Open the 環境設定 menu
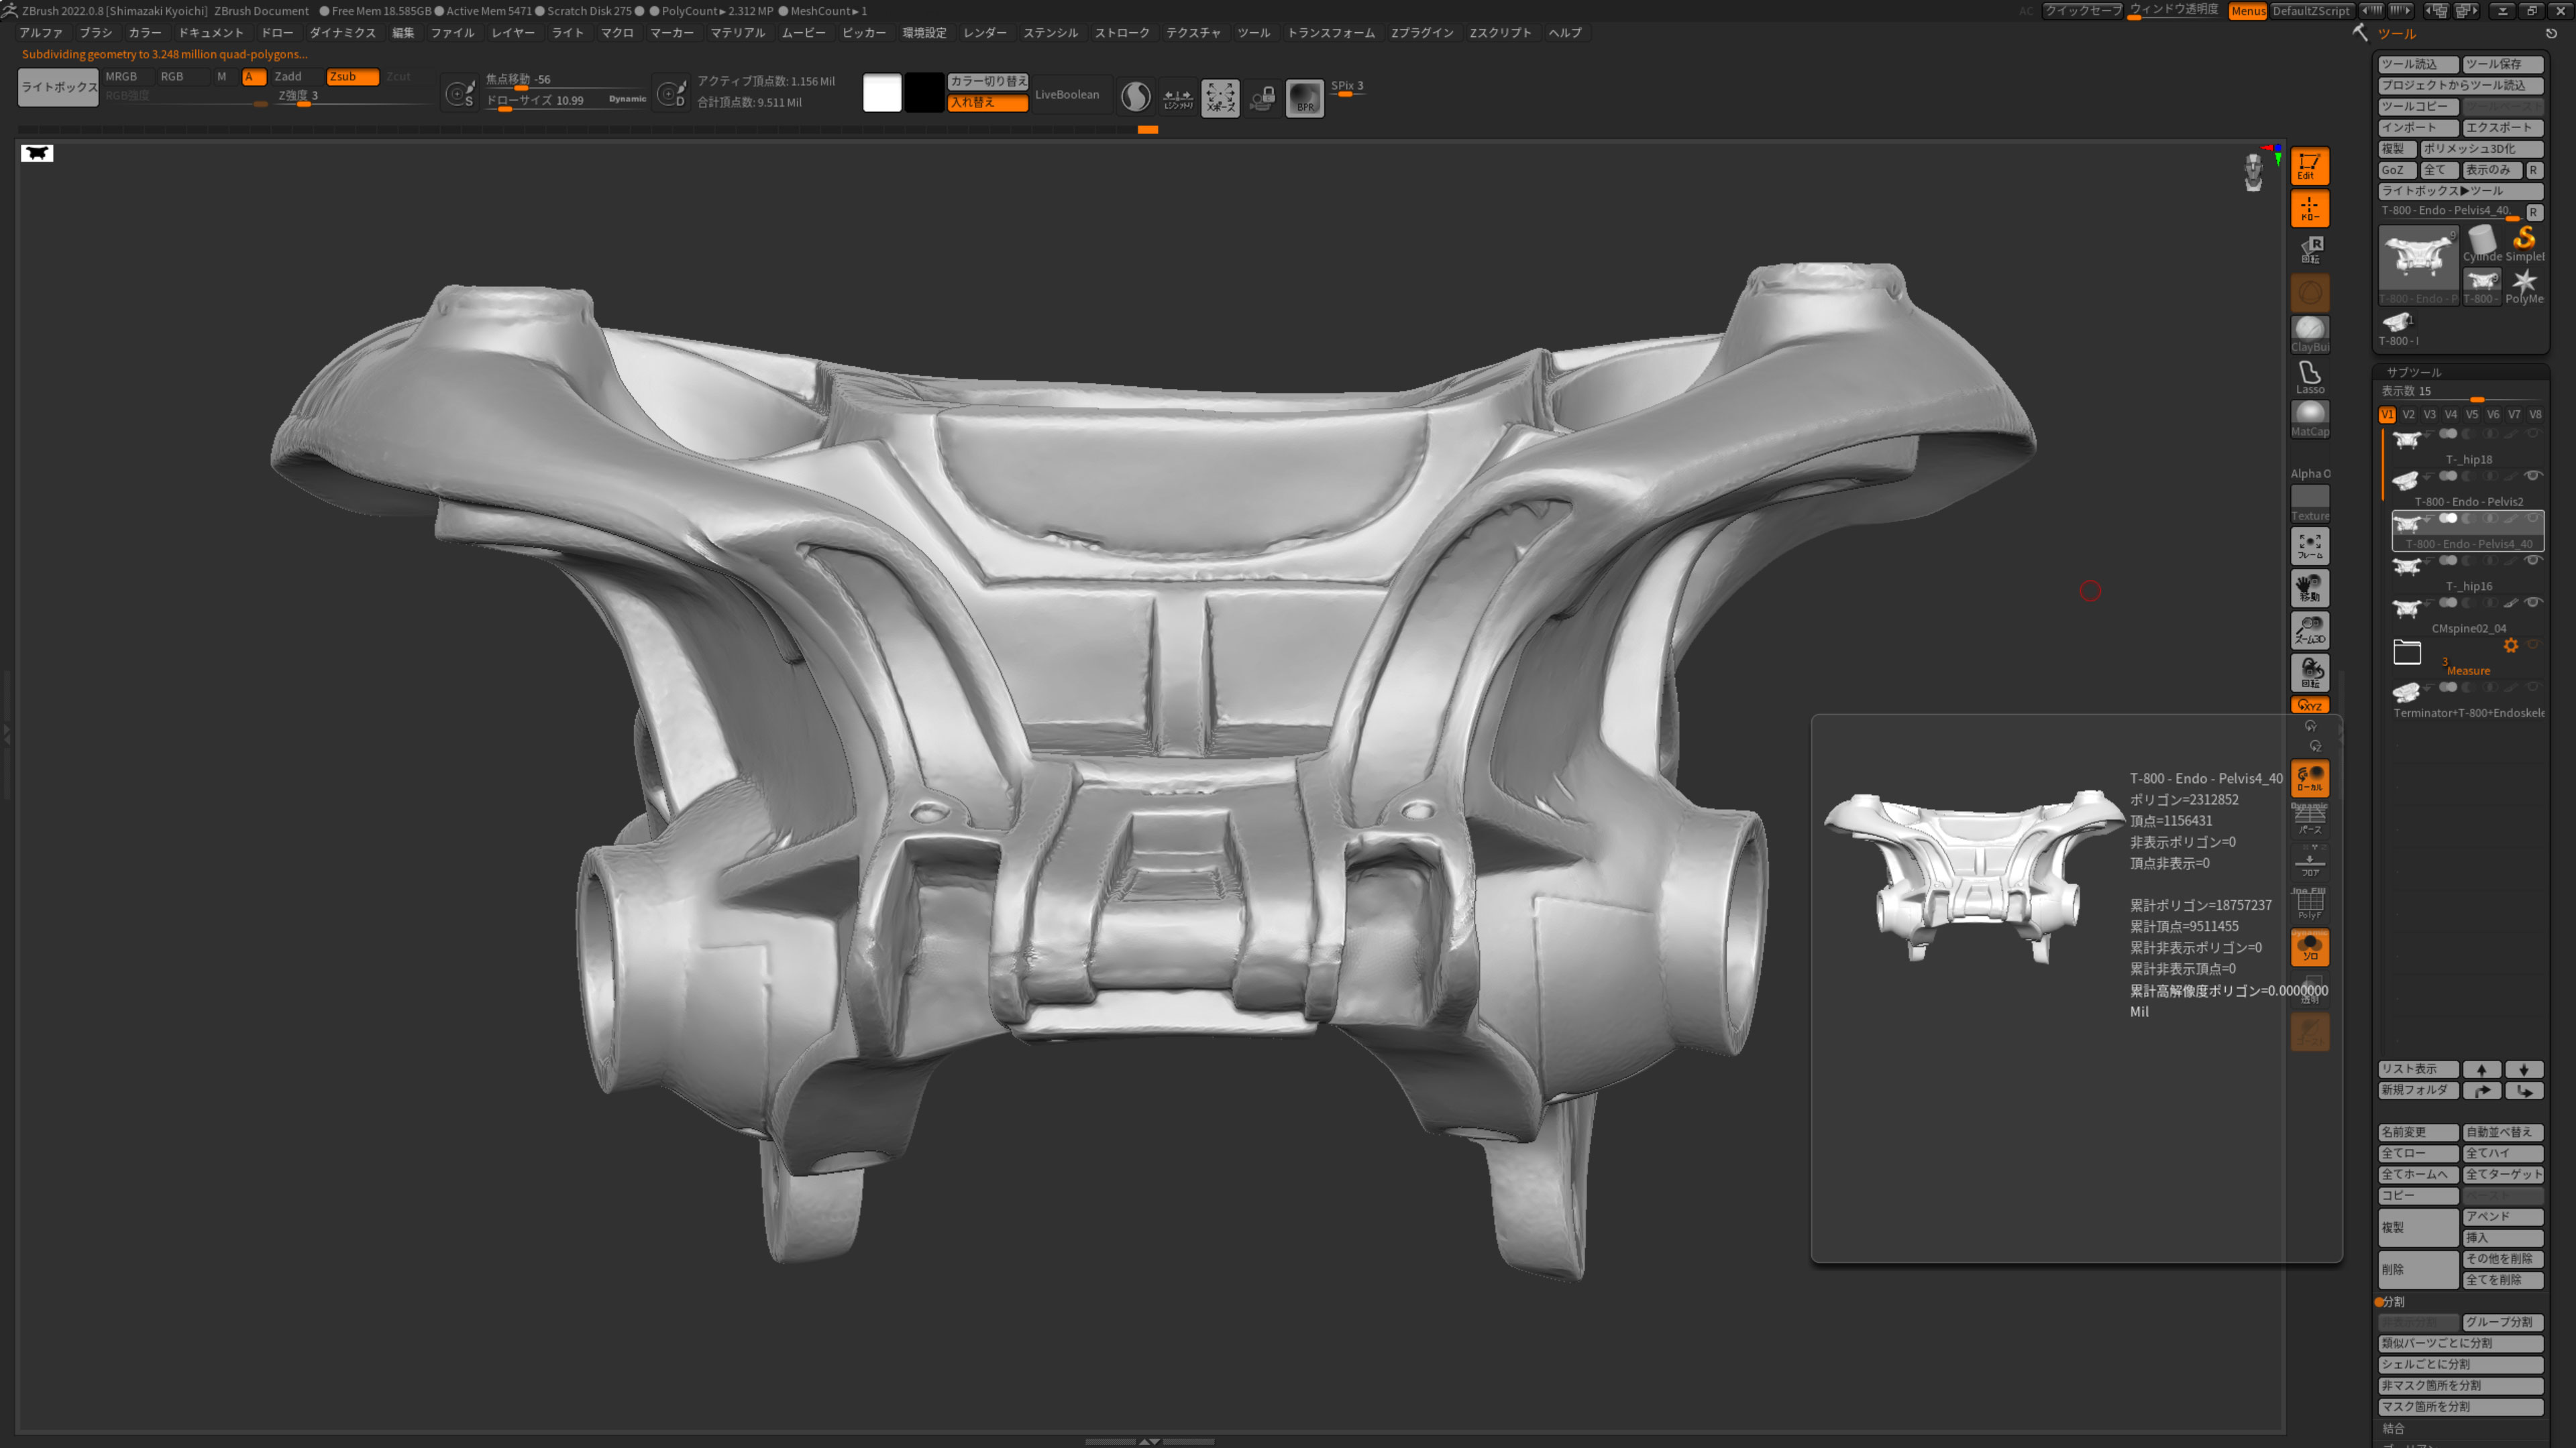 (924, 33)
